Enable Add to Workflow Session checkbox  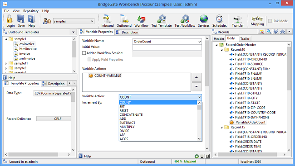pos(84,53)
